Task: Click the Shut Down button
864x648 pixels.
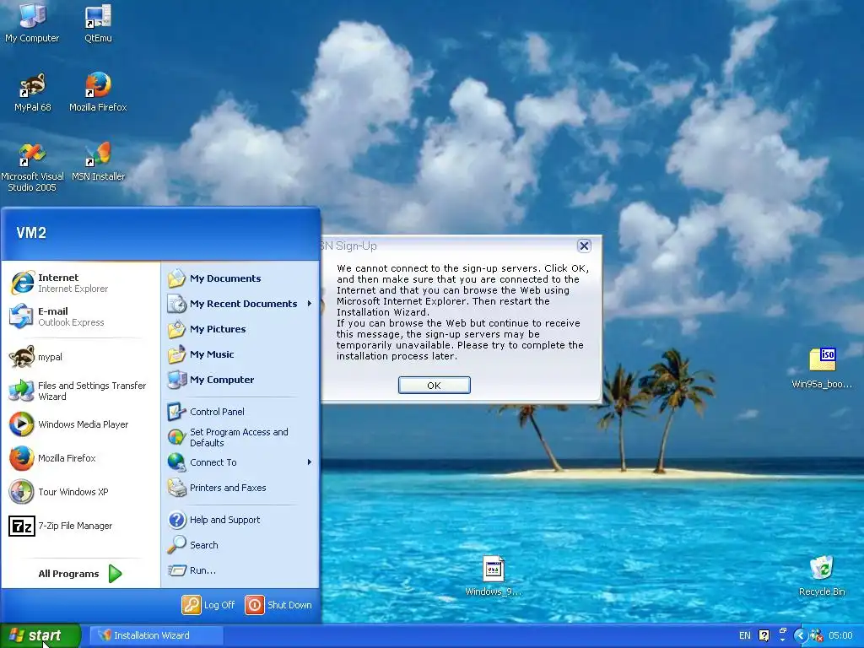Action: (278, 605)
